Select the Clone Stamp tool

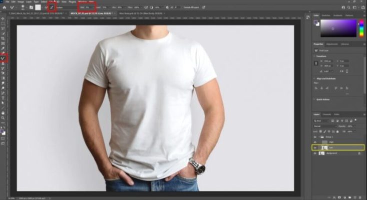point(3,63)
